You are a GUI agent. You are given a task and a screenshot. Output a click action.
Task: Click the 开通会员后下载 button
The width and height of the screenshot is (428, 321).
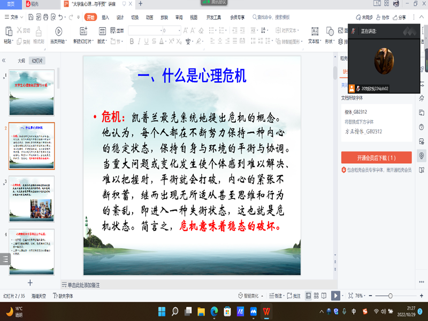tap(376, 157)
